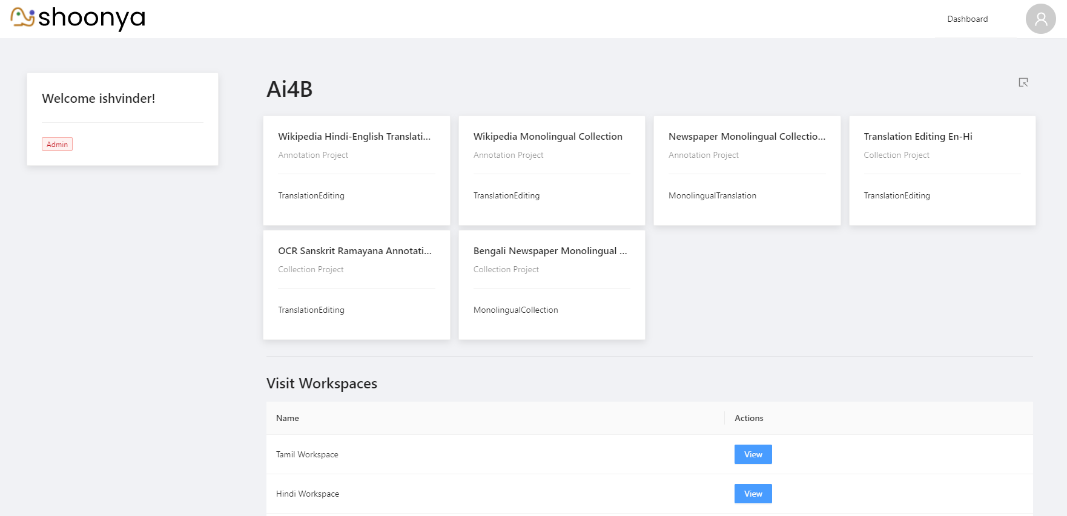Image resolution: width=1067 pixels, height=516 pixels.
Task: Click the Welcome ishvinder! greeting
Action: click(99, 99)
